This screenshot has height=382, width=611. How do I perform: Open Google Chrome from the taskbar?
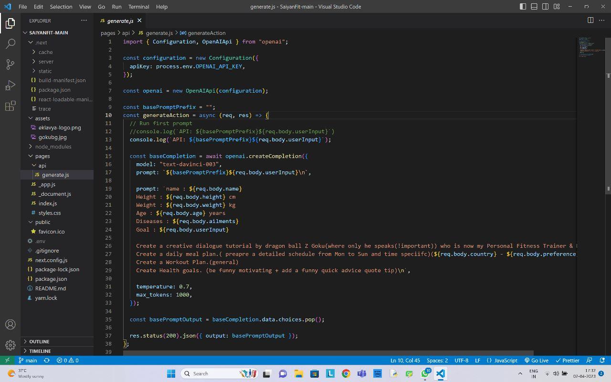click(346, 373)
